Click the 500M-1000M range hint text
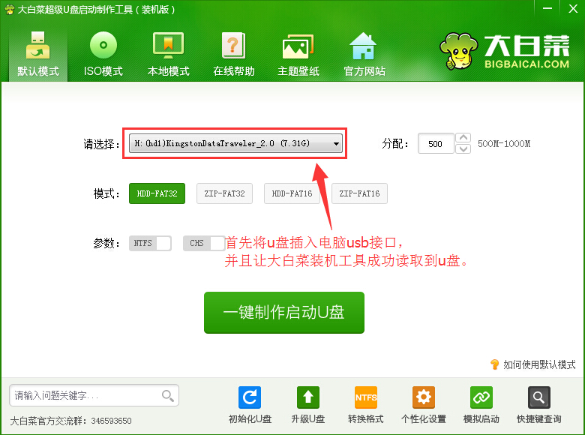Image resolution: width=585 pixels, height=435 pixels. [504, 144]
